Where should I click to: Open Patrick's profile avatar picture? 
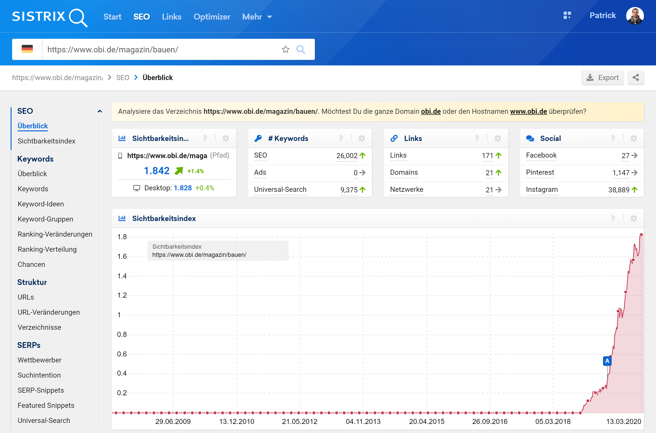pyautogui.click(x=635, y=16)
